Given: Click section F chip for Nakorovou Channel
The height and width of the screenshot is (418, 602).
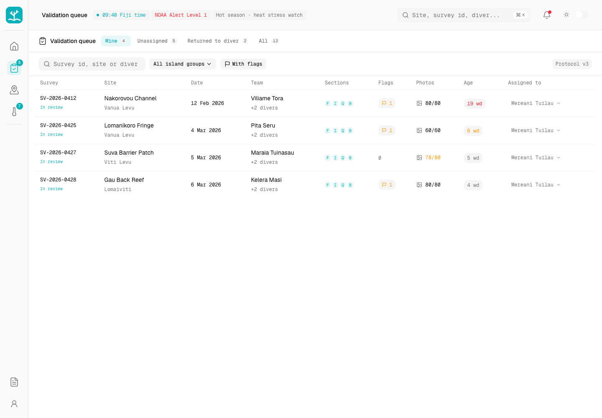Looking at the screenshot, I should [328, 104].
